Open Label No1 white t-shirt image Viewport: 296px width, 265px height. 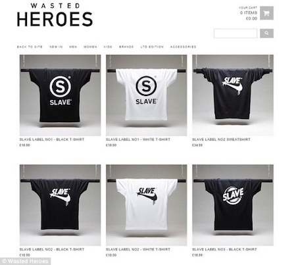coord(147,95)
